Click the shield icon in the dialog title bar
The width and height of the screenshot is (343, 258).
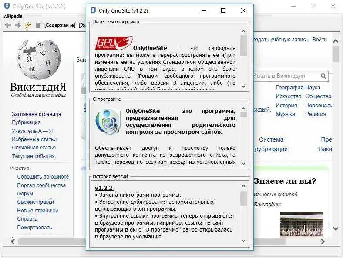93,10
